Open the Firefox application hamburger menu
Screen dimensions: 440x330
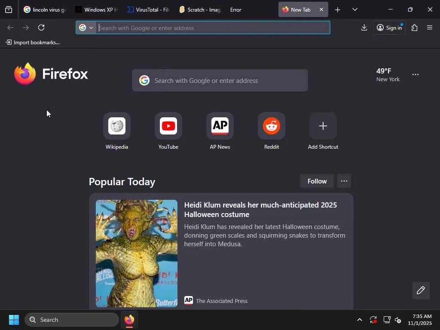coord(430,27)
